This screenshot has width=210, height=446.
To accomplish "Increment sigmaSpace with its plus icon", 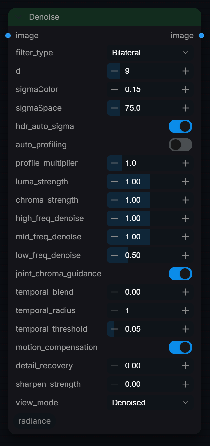I will pos(186,108).
